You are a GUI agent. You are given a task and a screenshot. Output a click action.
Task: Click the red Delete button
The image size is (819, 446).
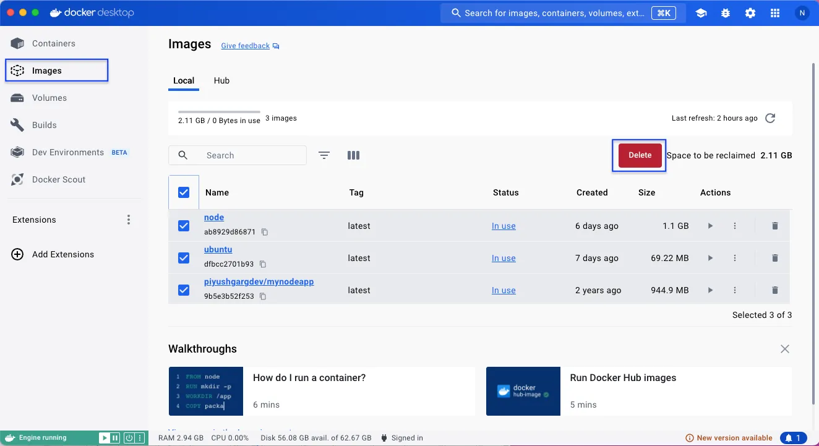coord(640,155)
